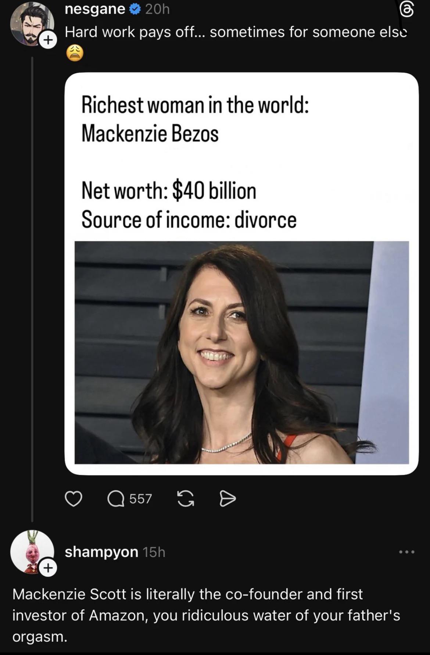Follow nesgane via the plus badge on avatar
The image size is (430, 655).
47,38
